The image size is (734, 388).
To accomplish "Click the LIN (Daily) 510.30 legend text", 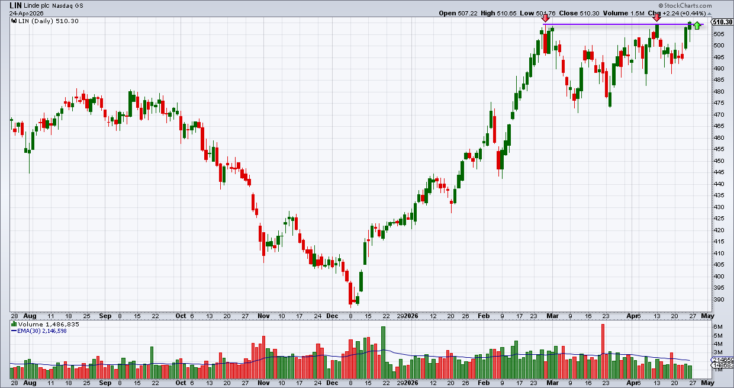I will tap(49, 21).
